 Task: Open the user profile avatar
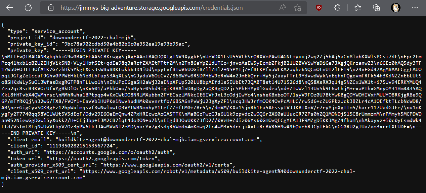pyautogui.click(x=396, y=7)
